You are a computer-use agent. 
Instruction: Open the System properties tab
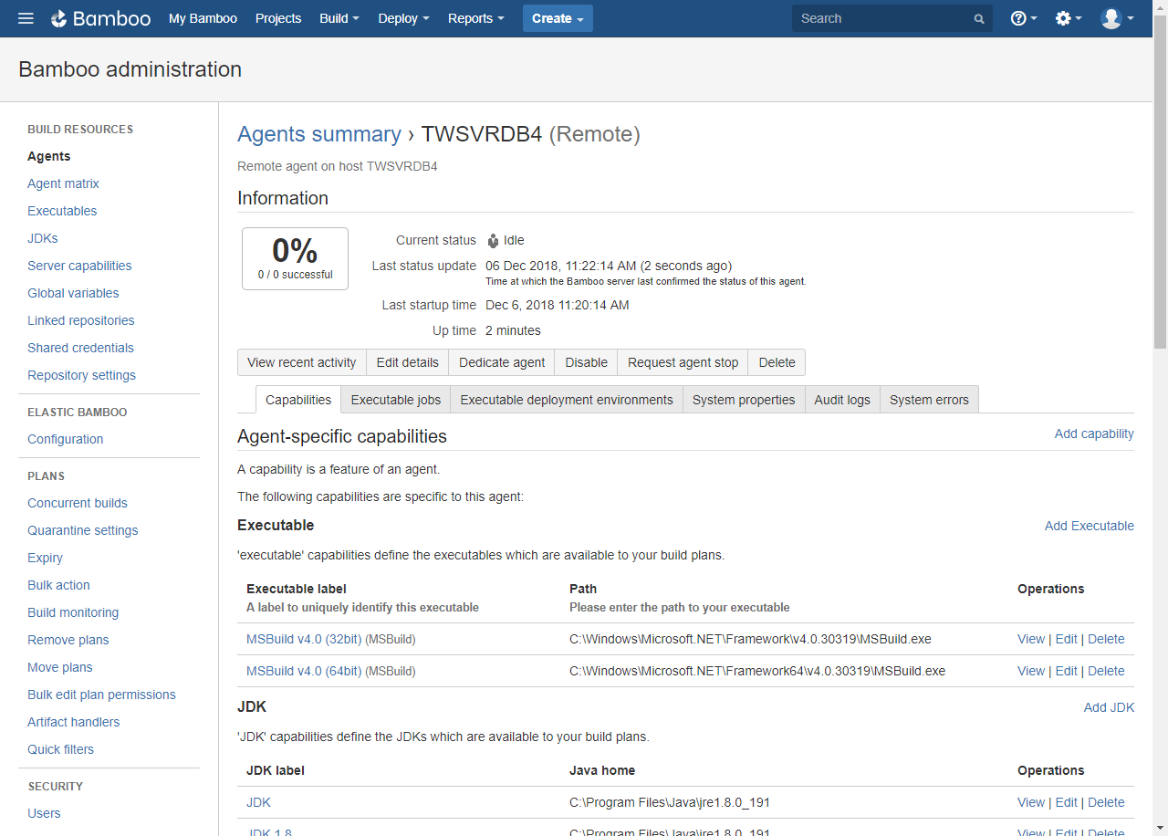[744, 400]
